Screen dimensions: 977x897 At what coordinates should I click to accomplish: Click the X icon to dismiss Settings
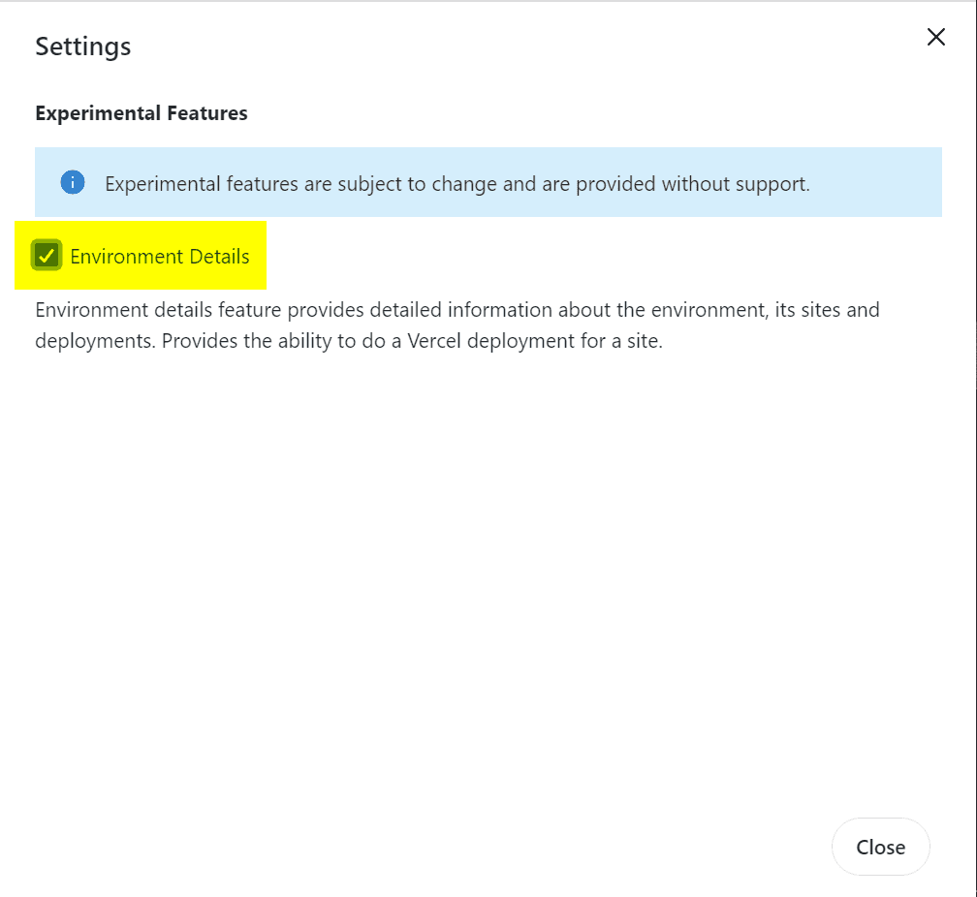click(935, 38)
